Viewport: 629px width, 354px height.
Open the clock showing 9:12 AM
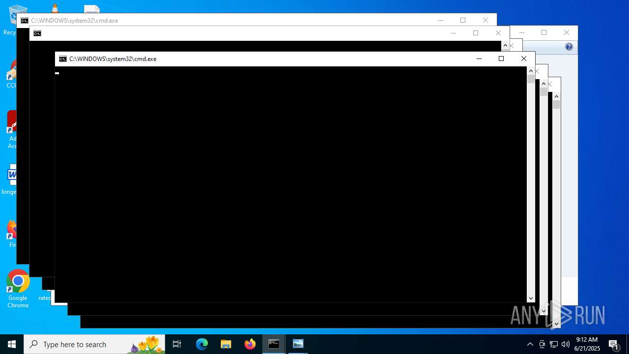click(587, 344)
